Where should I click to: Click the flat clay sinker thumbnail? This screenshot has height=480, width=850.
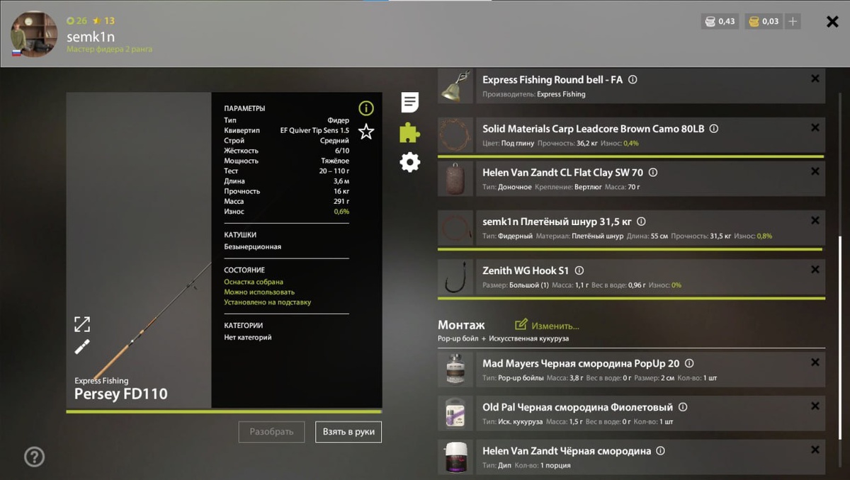tap(455, 178)
